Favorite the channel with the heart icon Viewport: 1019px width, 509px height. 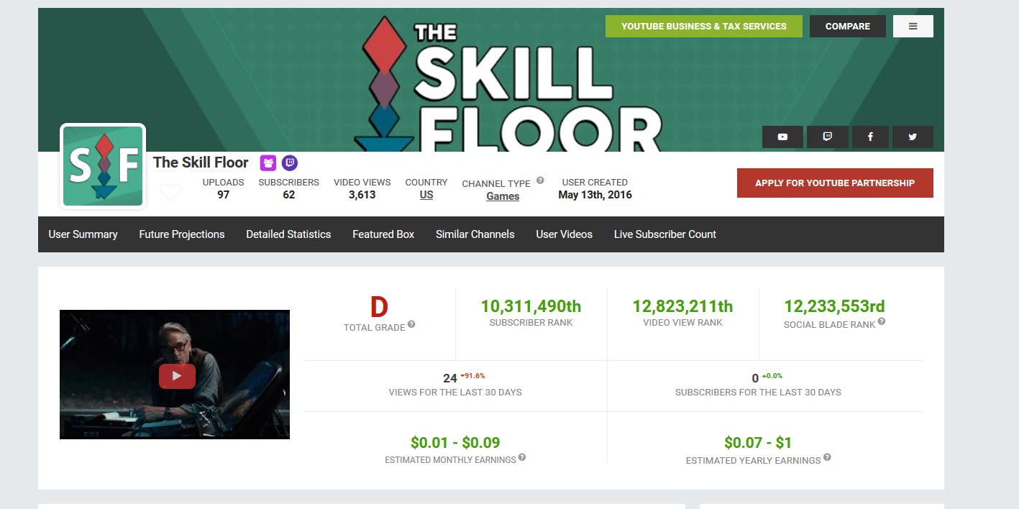(x=170, y=192)
